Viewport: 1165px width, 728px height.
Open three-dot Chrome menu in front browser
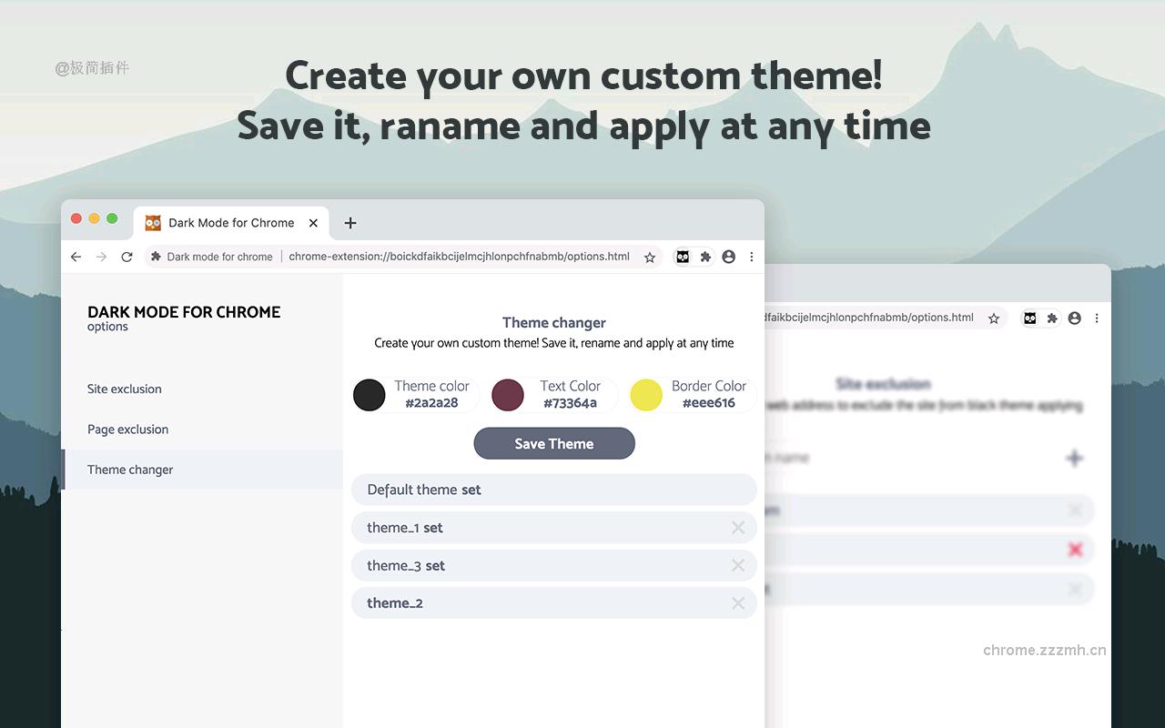(x=752, y=258)
